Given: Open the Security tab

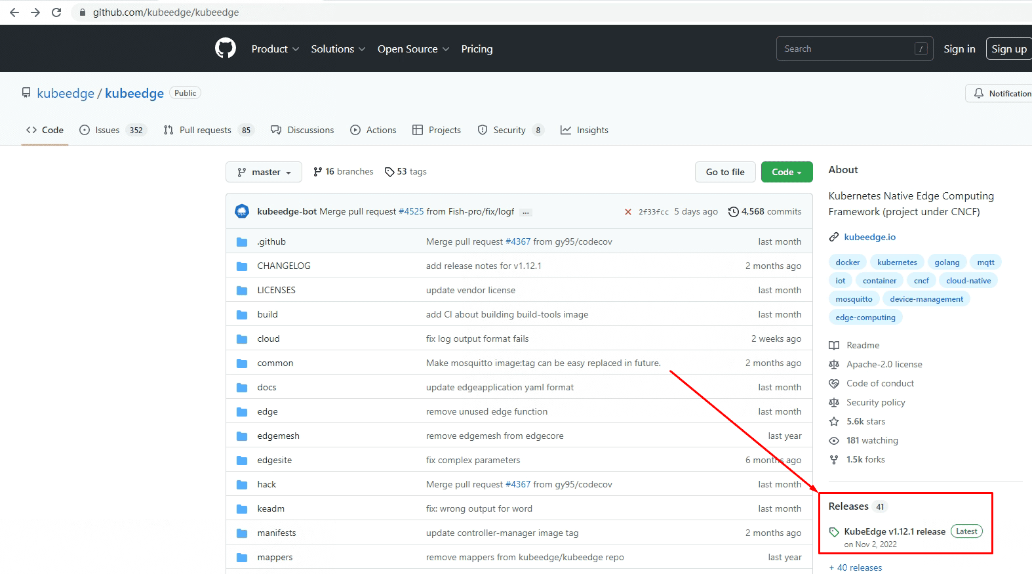Looking at the screenshot, I should coord(511,130).
